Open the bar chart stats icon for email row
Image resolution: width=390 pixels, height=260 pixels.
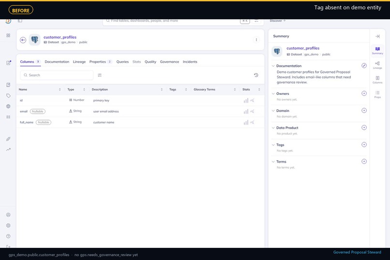coord(246,111)
